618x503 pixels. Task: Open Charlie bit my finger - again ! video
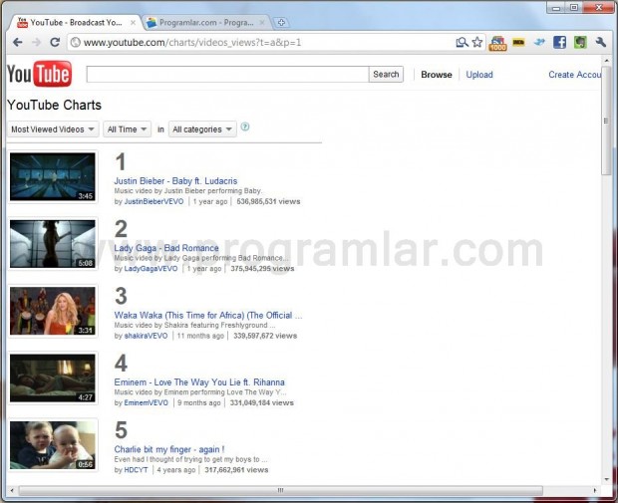(x=169, y=449)
